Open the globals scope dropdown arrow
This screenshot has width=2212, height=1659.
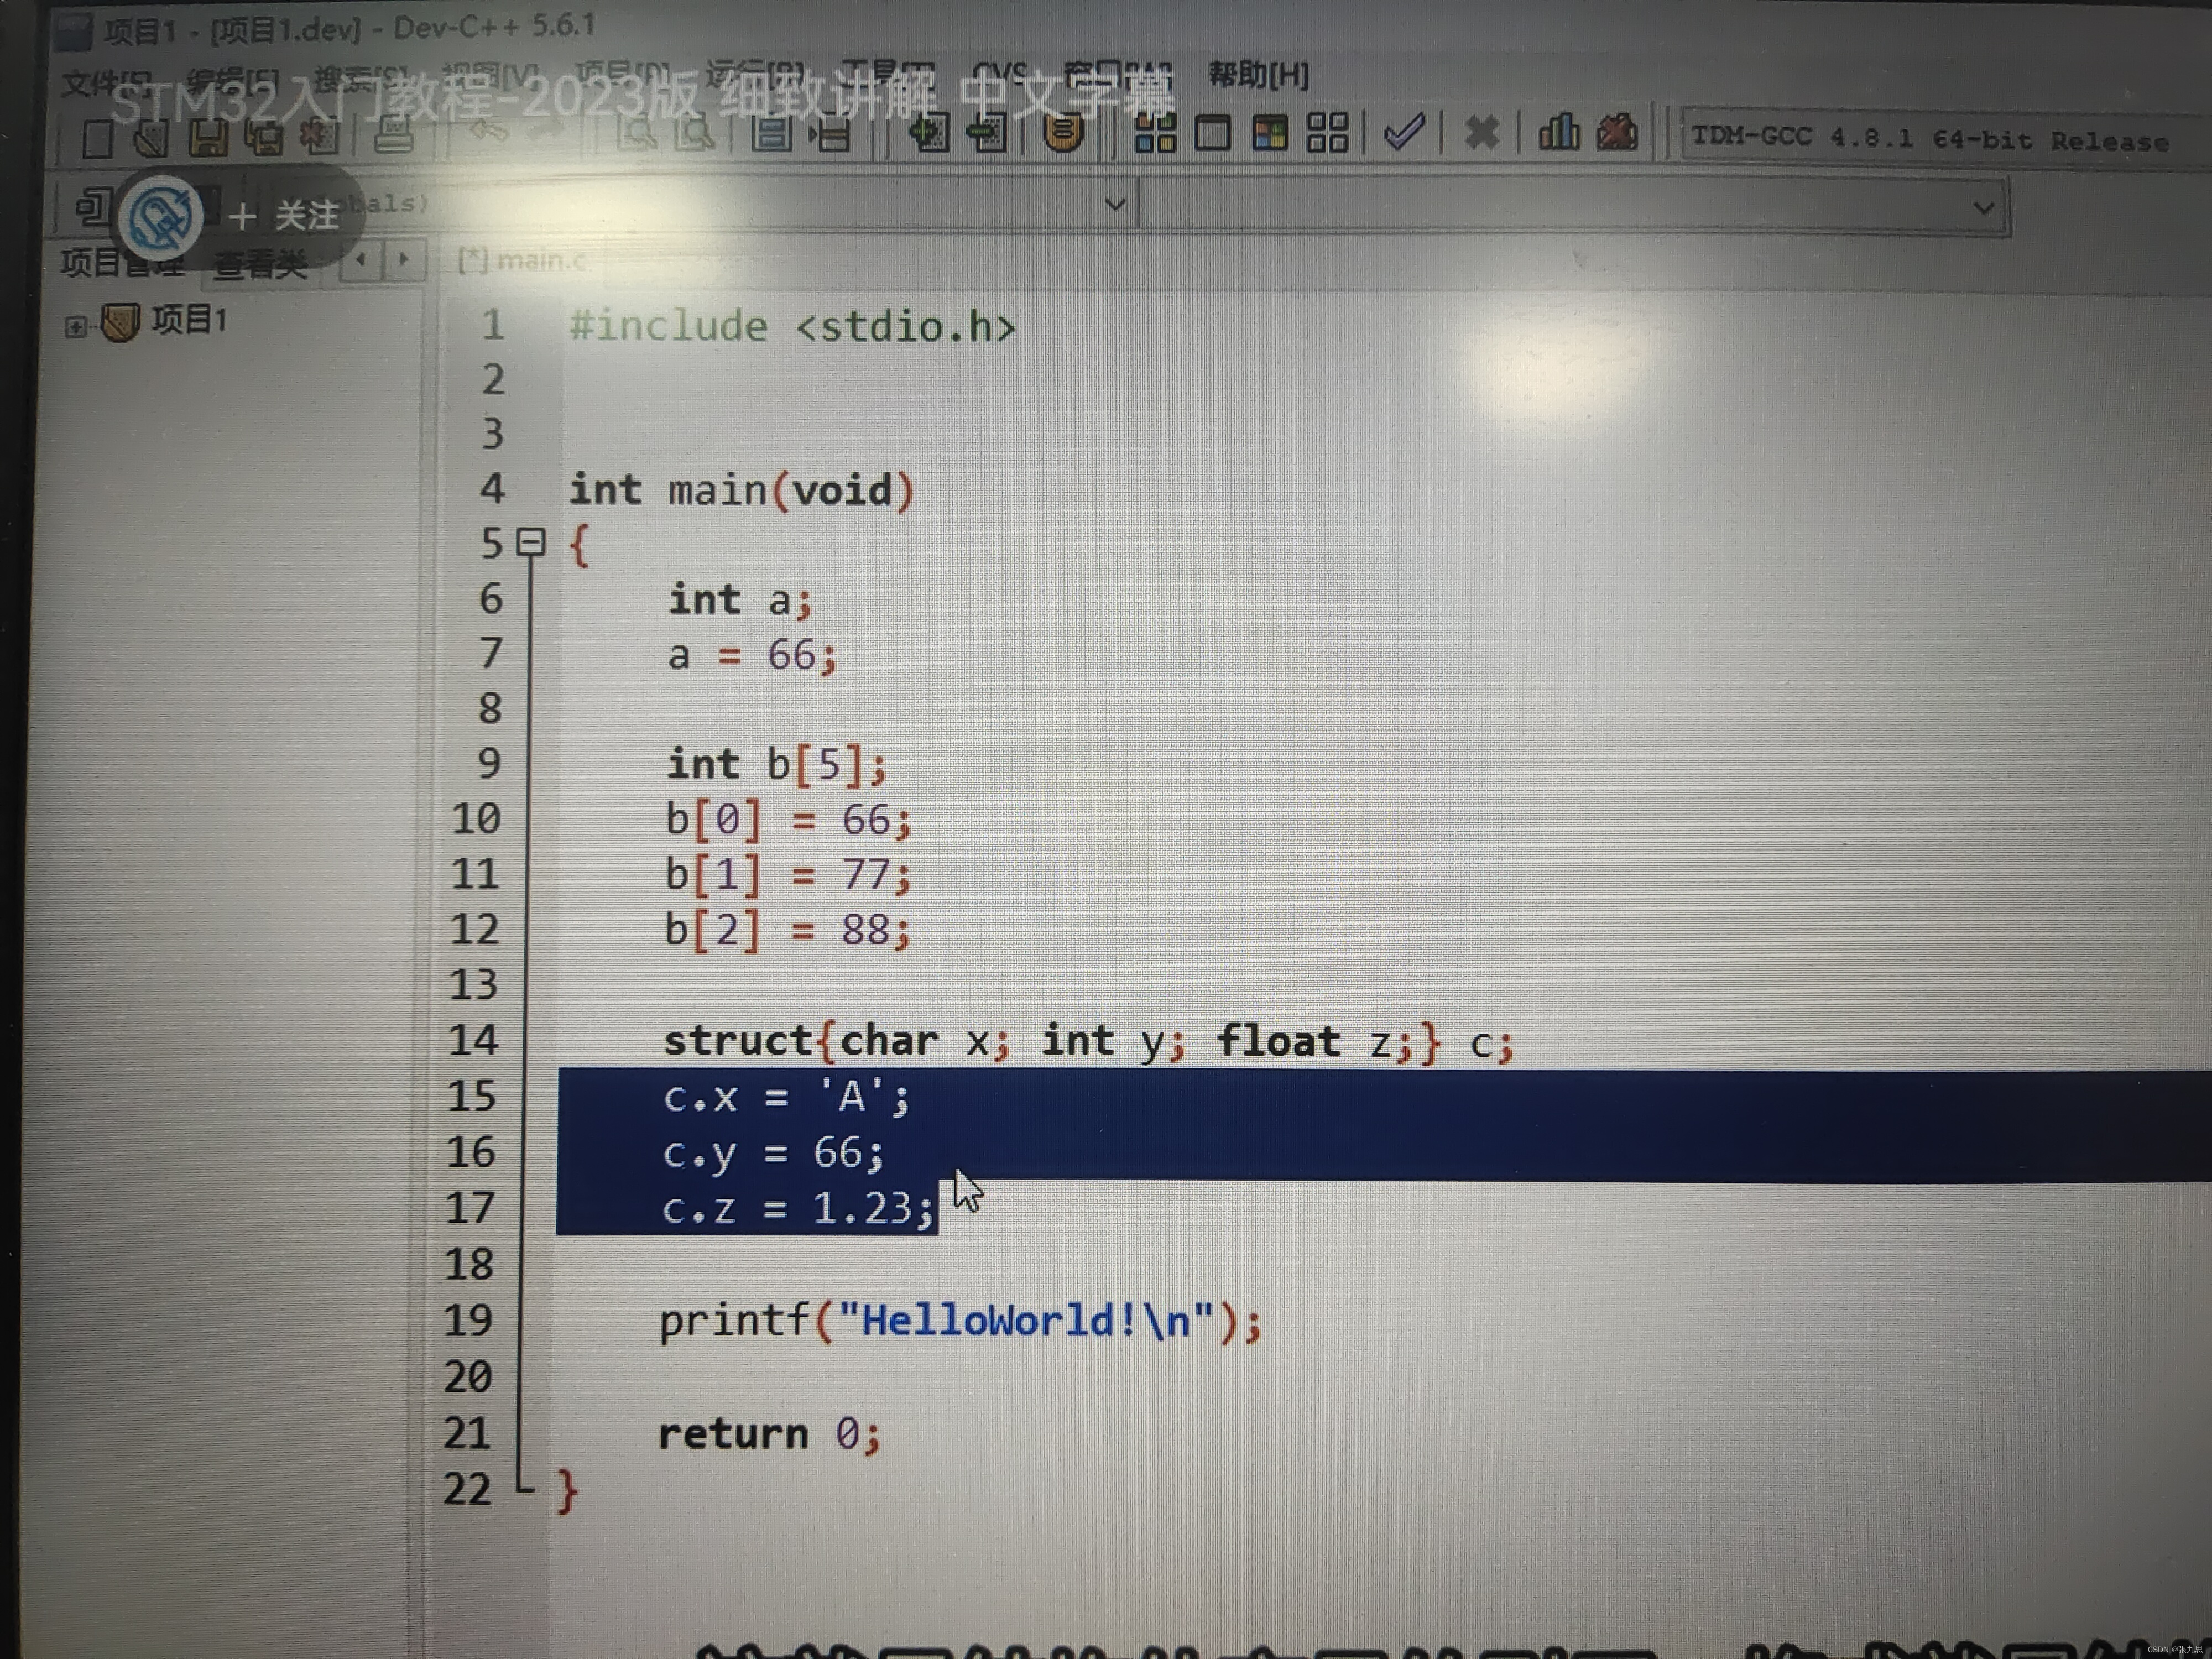[1115, 204]
